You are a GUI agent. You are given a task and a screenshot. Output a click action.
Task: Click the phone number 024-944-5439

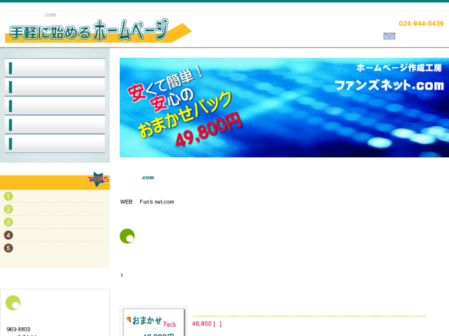[x=421, y=23]
